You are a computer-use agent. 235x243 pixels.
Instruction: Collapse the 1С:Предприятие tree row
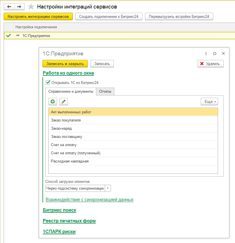point(18,36)
